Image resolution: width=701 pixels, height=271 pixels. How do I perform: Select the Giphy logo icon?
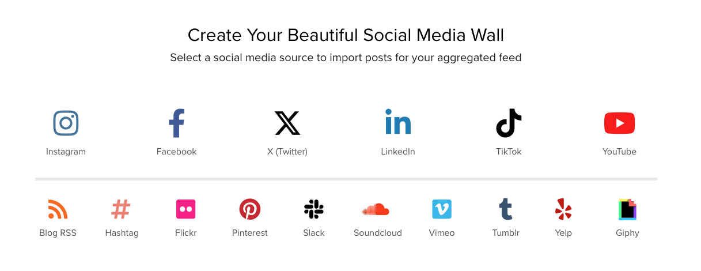(x=627, y=209)
